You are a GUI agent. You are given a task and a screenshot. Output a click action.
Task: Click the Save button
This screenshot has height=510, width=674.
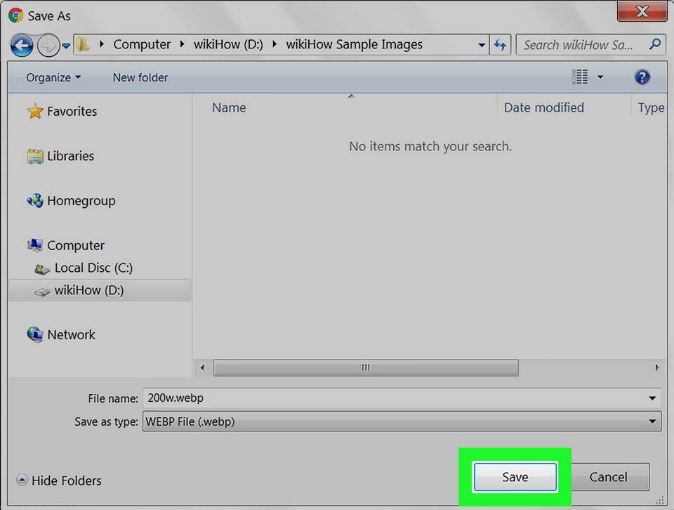pyautogui.click(x=515, y=477)
